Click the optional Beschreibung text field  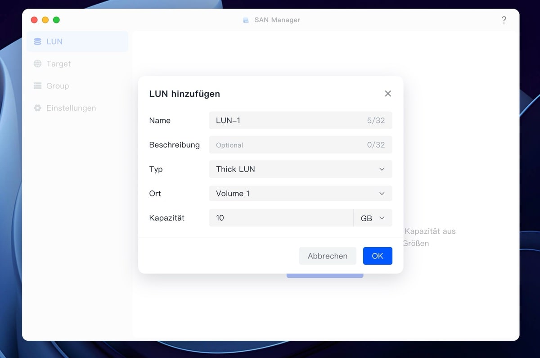click(x=288, y=145)
